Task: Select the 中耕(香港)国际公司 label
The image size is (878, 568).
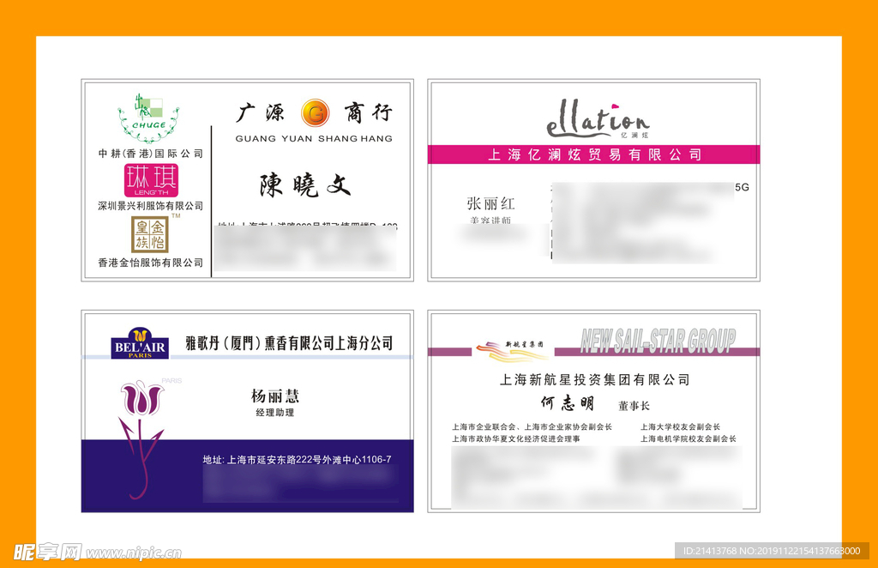Action: (x=151, y=154)
